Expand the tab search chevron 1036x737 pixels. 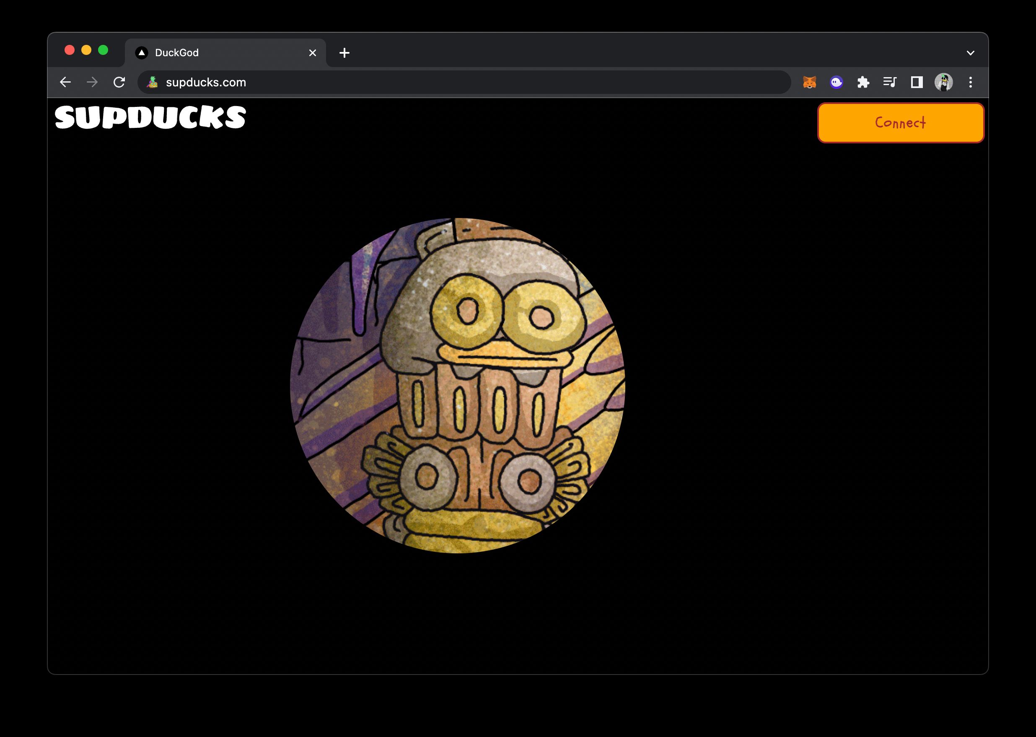pyautogui.click(x=970, y=53)
